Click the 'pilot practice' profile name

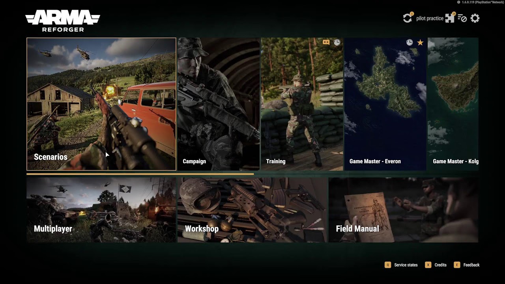coord(430,19)
